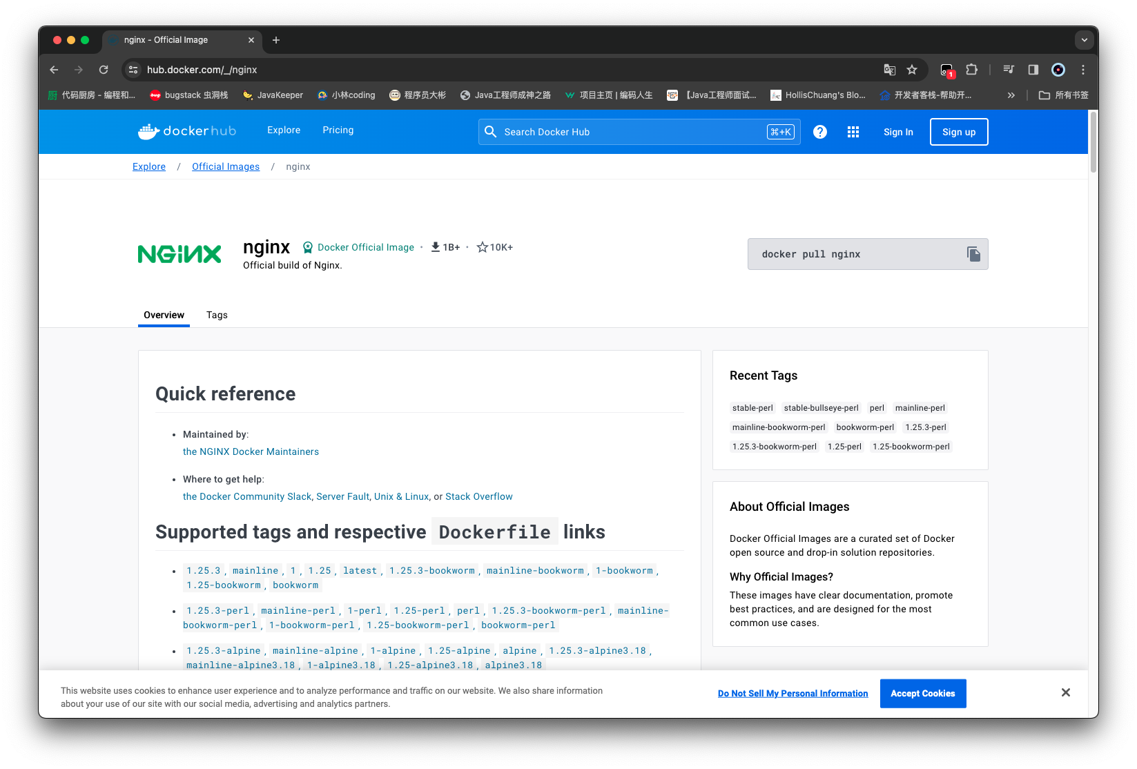The width and height of the screenshot is (1137, 769).
Task: Open the Docker Community Slack link
Action: (x=247, y=496)
